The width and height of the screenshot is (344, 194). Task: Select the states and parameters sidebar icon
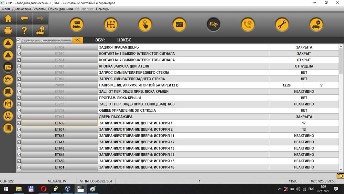click(x=8, y=67)
